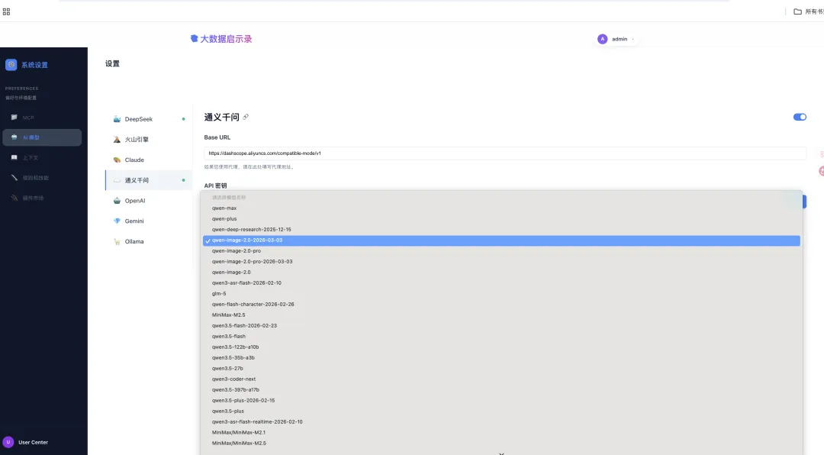Choose qwen-max from the model list
The width and height of the screenshot is (824, 455).
501,208
